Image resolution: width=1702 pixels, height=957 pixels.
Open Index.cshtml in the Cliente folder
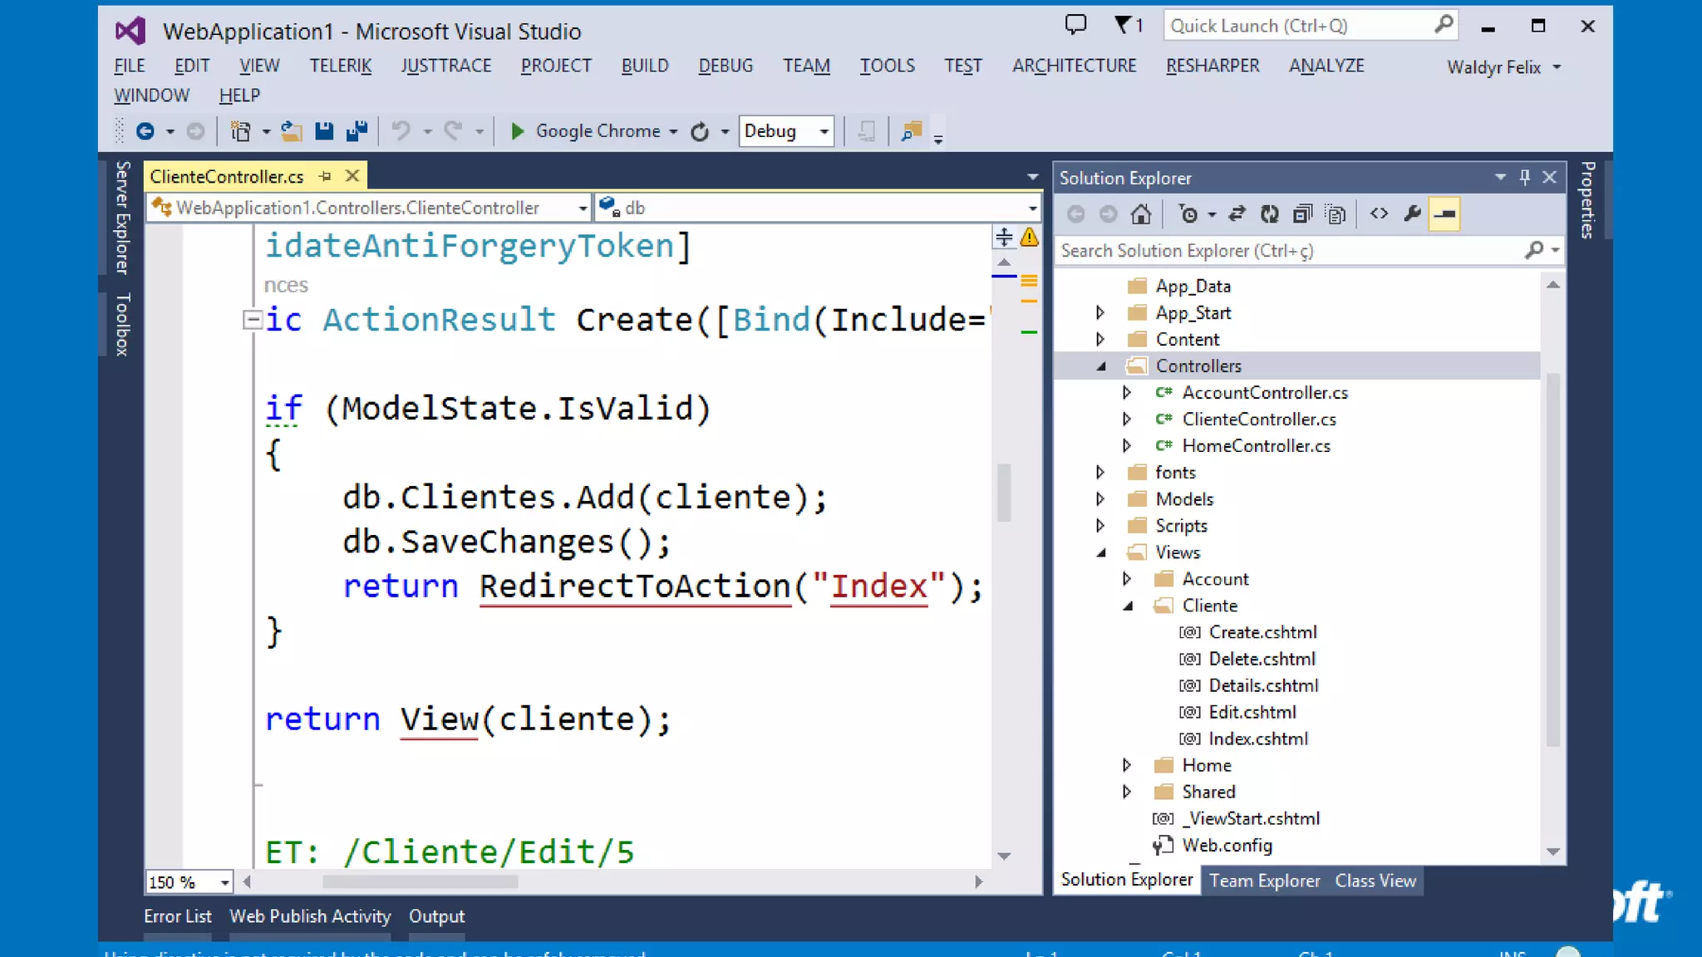(1257, 739)
